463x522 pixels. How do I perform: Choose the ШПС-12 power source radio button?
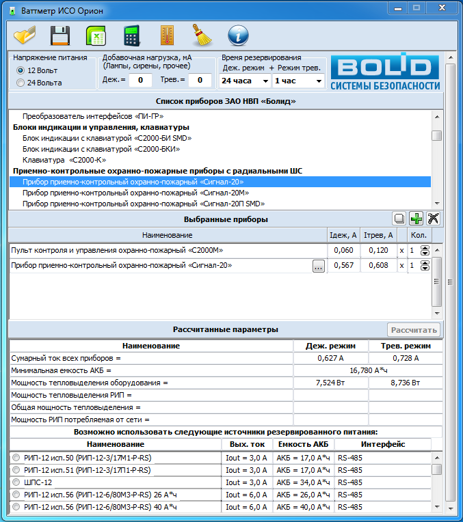[x=16, y=482]
